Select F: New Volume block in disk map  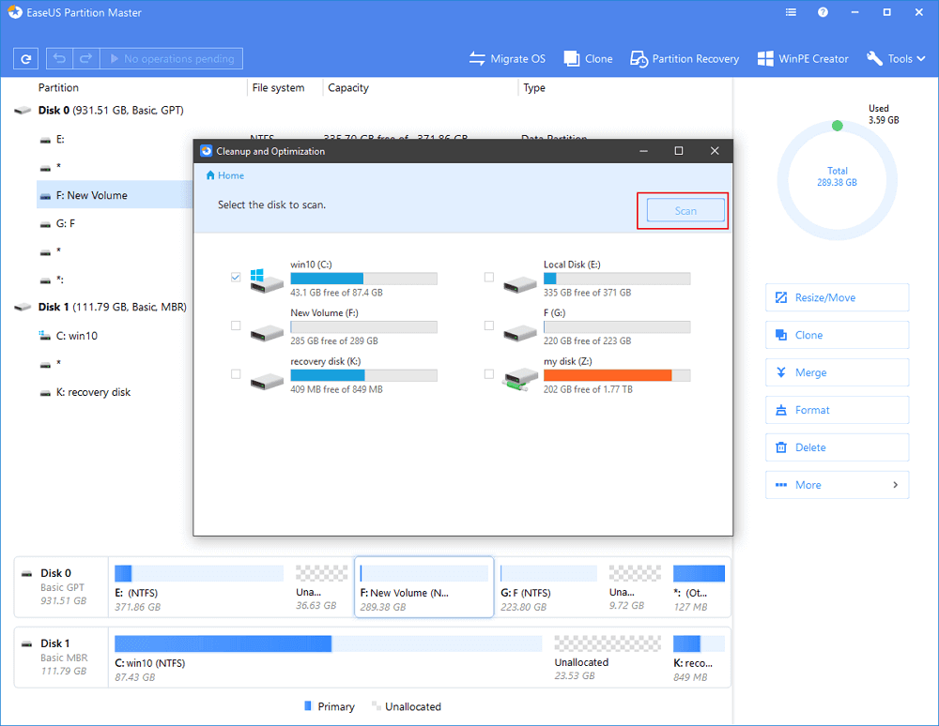coord(424,587)
